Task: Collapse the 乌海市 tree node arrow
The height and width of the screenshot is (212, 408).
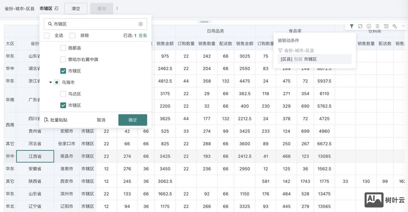Action: pos(51,82)
